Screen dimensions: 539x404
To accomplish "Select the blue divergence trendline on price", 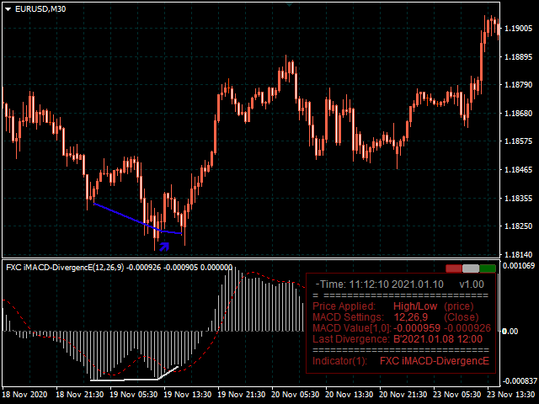I will [x=137, y=221].
